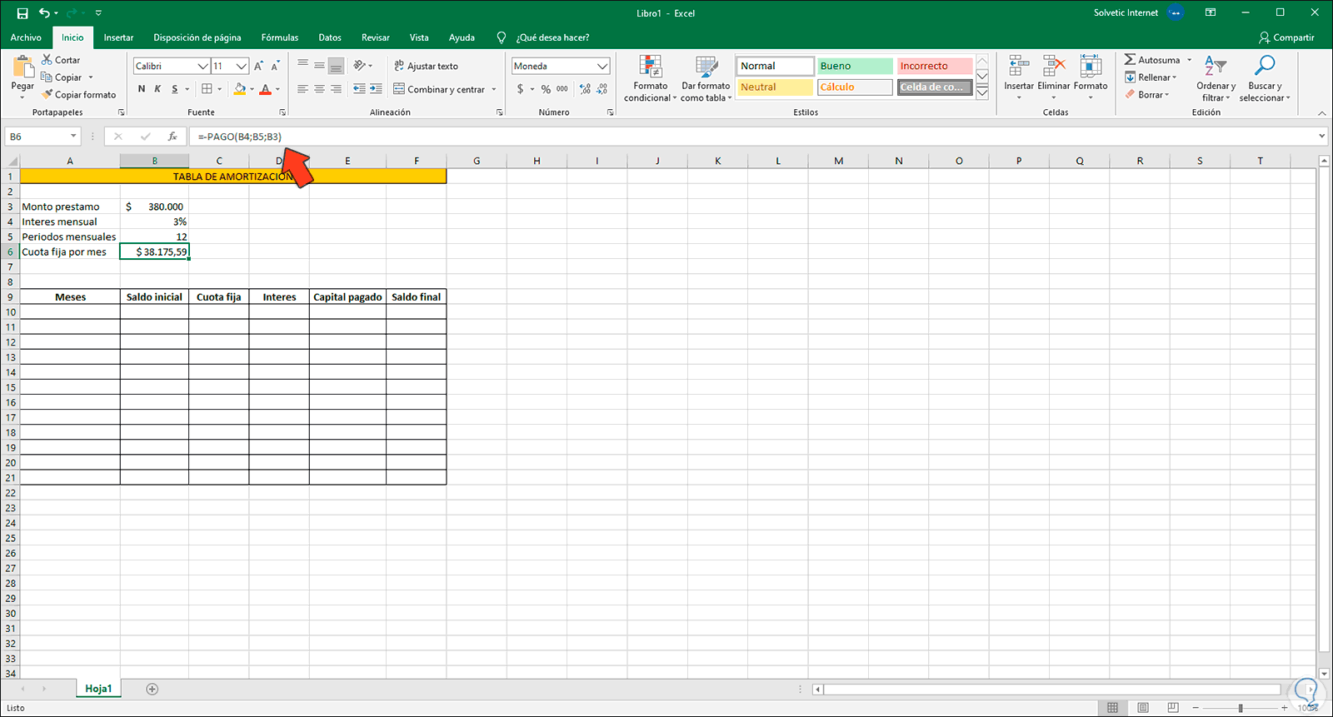The image size is (1333, 717).
Task: Click the borders icon
Action: (x=207, y=89)
